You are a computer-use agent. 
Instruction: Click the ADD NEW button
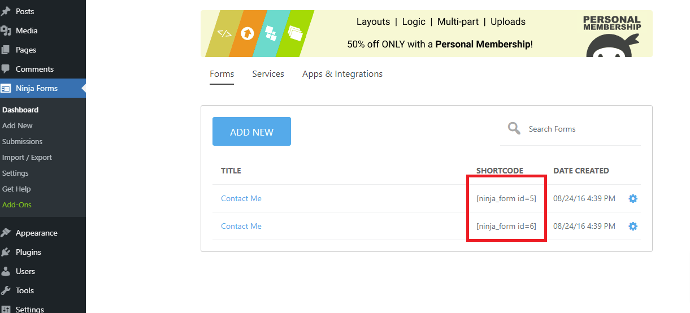point(251,132)
